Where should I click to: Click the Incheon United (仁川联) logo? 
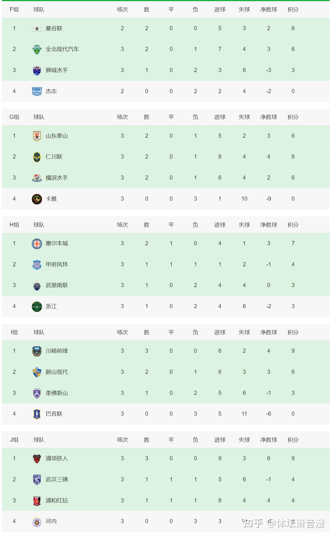[x=37, y=157]
